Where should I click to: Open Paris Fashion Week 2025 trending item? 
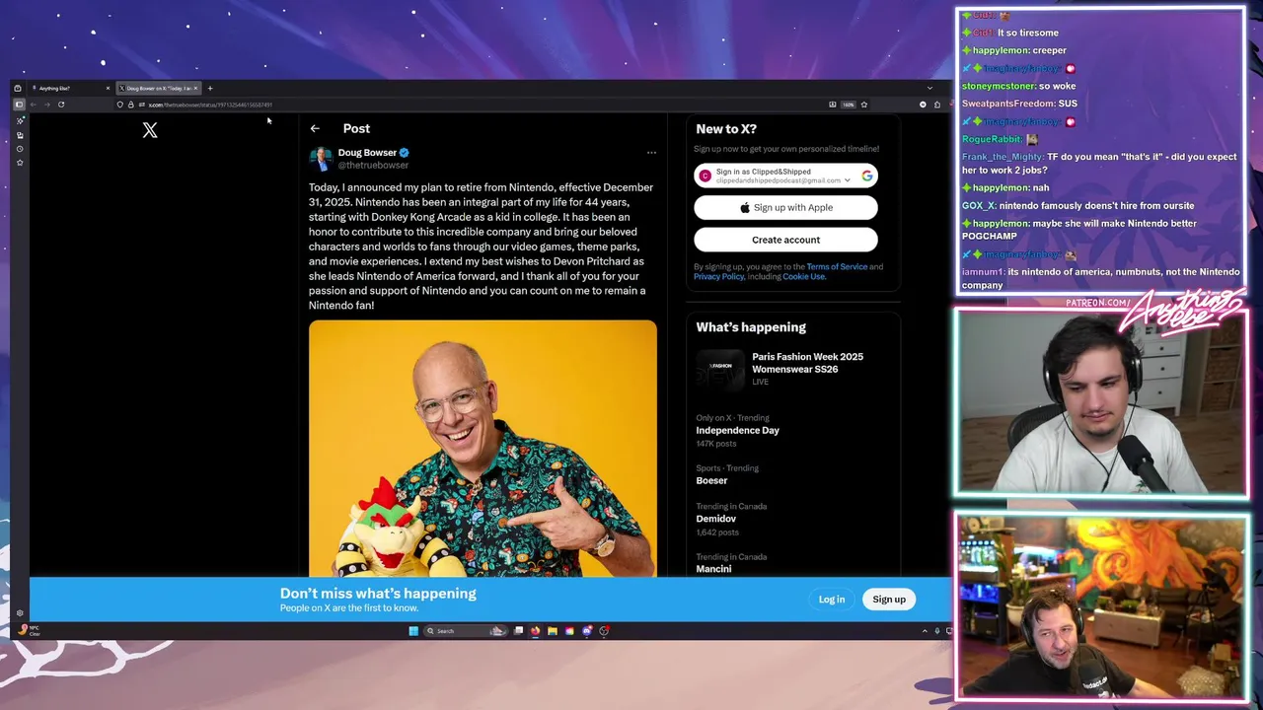[x=793, y=369]
